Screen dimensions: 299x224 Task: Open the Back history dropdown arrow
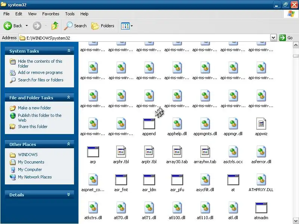pos(27,26)
